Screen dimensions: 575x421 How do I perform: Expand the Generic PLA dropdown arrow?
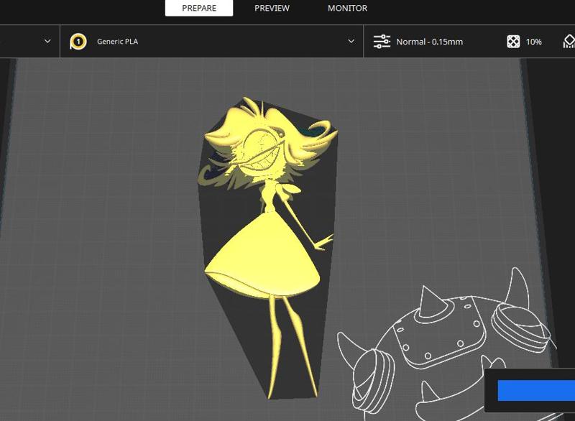coord(351,42)
